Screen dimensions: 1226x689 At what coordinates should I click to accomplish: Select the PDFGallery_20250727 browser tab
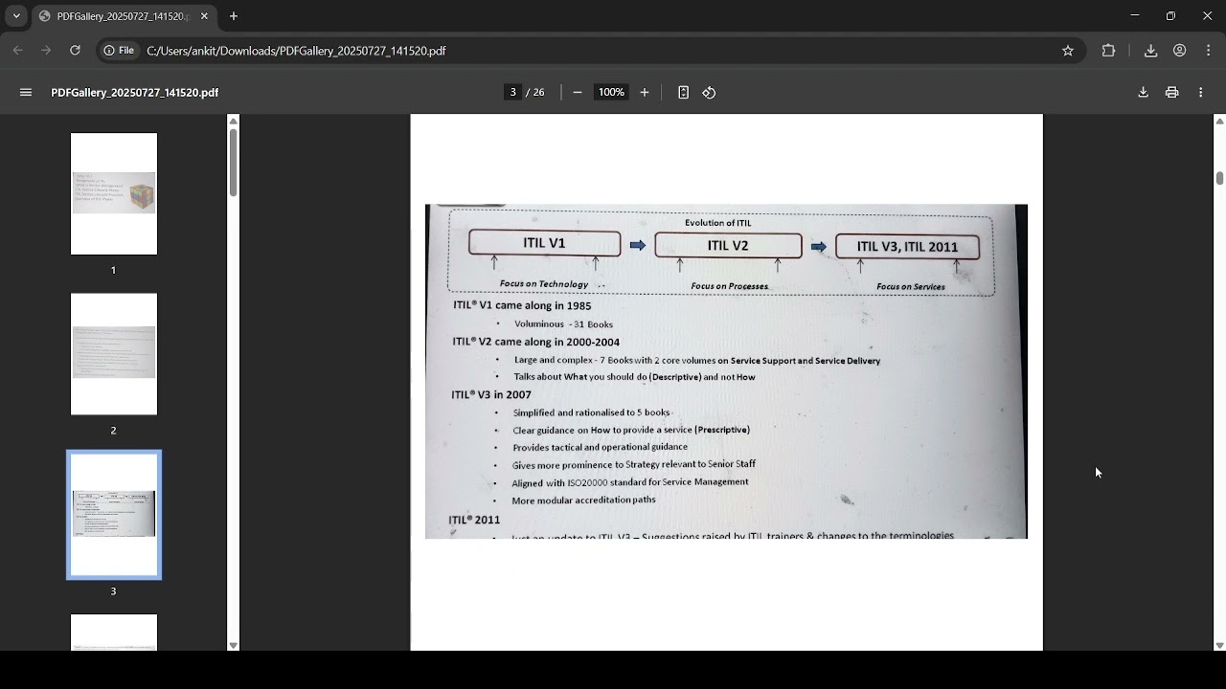coord(123,16)
